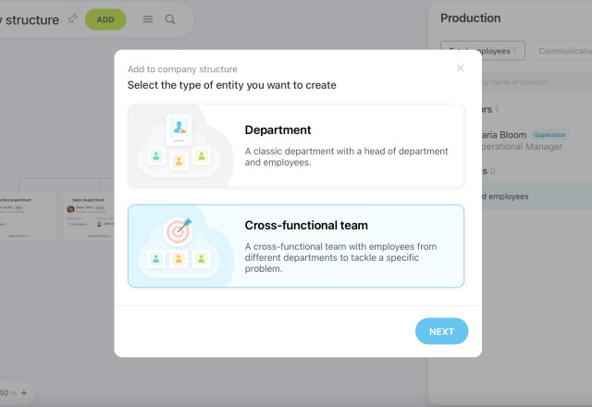592x407 pixels.
Task: Open search with the magnifier icon
Action: (170, 19)
